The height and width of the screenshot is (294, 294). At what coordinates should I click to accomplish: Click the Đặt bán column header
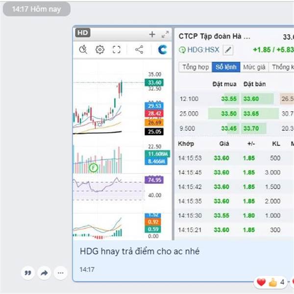click(254, 84)
